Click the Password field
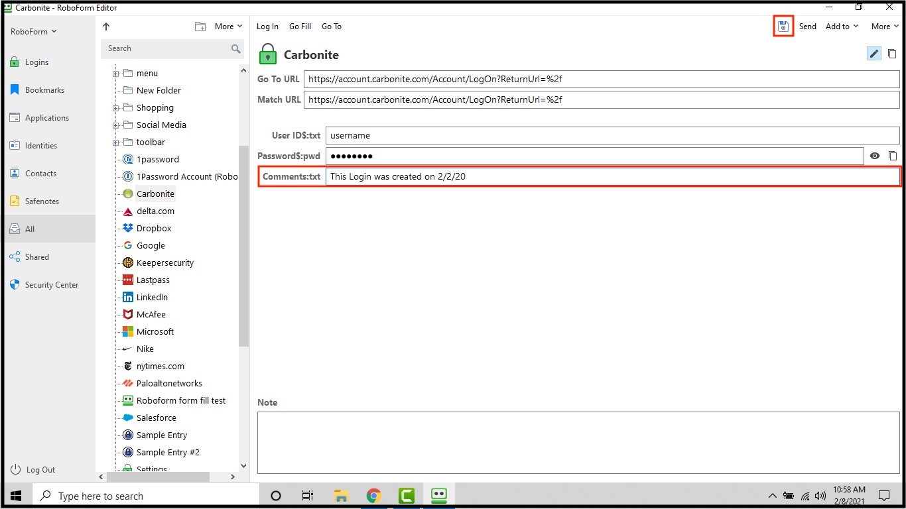The image size is (906, 509). coord(595,156)
